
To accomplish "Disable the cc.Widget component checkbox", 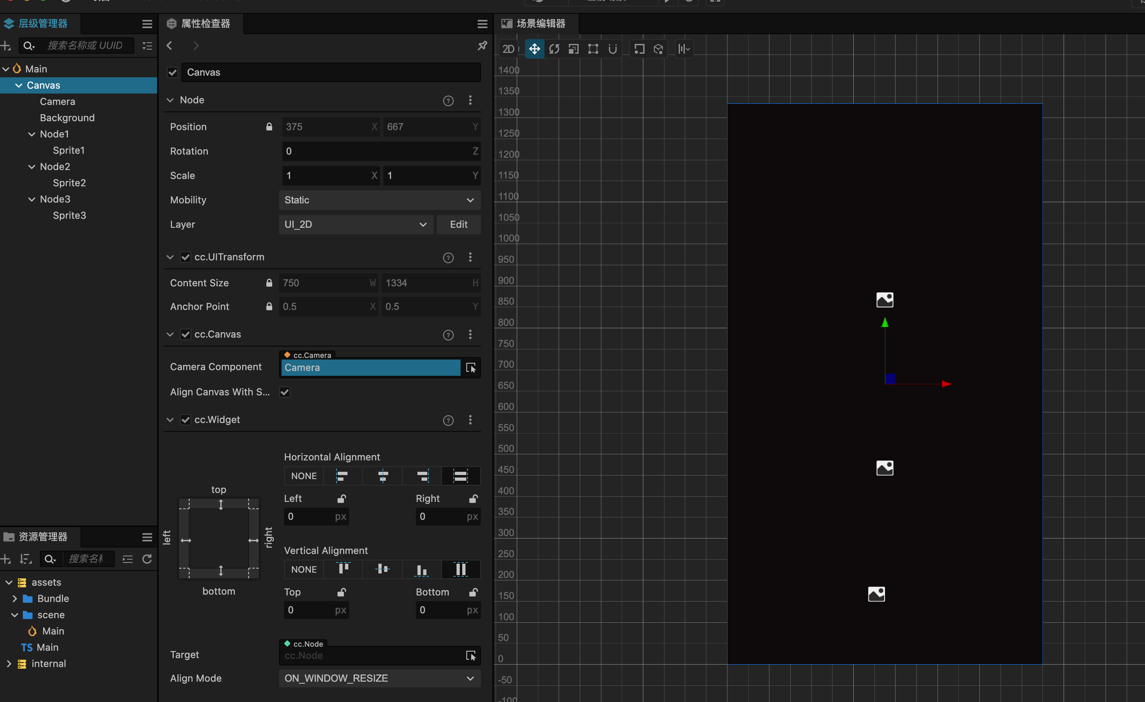I will tap(186, 420).
